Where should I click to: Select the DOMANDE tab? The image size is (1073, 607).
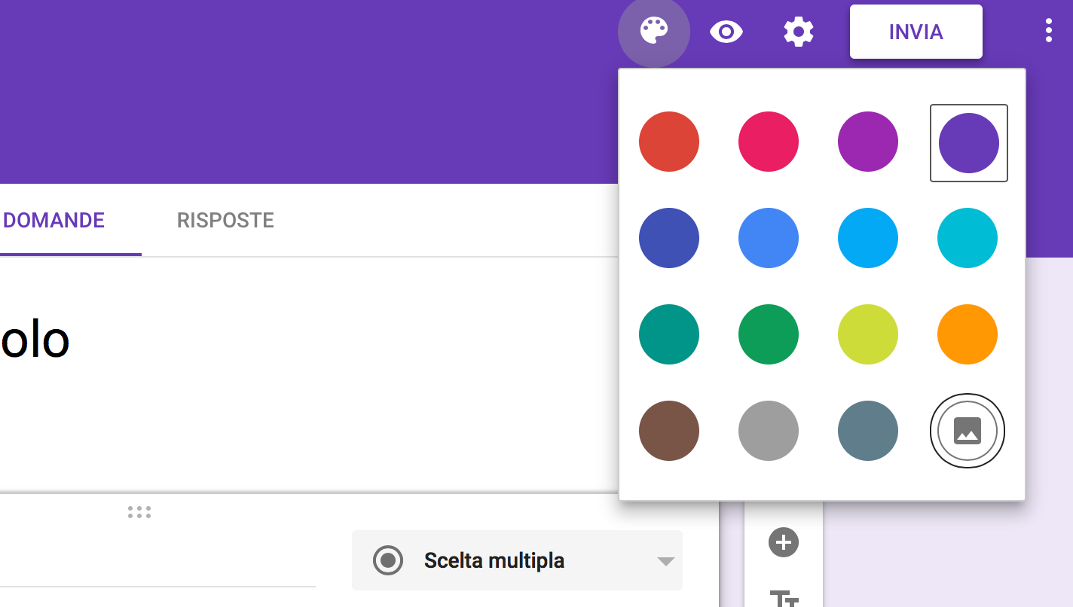pos(54,221)
